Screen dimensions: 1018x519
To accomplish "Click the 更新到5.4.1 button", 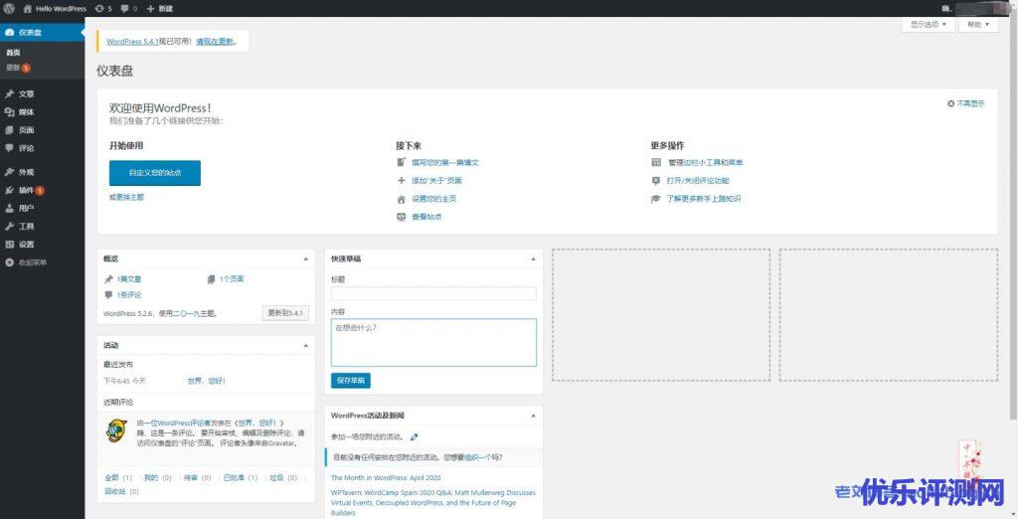I will (285, 313).
